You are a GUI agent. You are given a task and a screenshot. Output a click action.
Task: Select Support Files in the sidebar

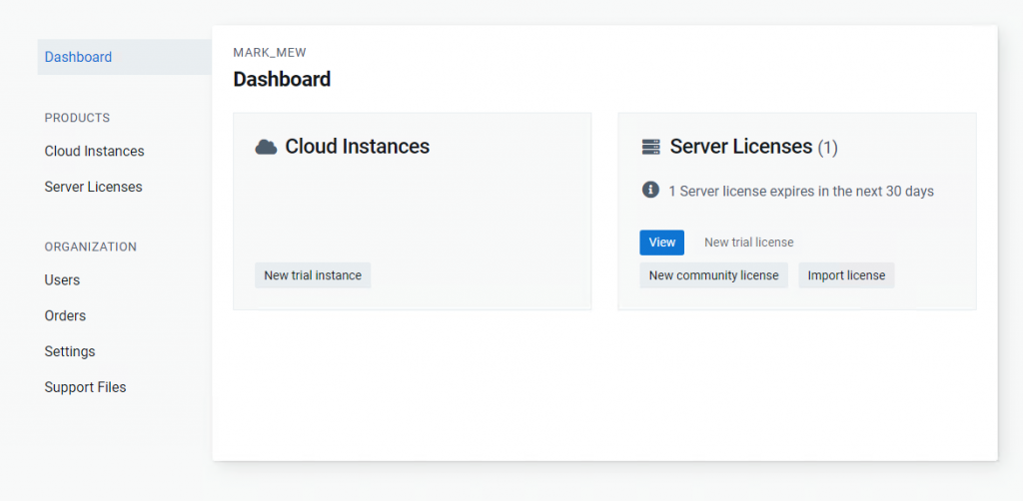(x=85, y=387)
